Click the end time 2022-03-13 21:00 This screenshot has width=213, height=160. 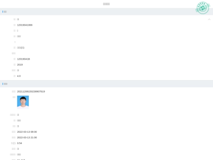click(x=27, y=137)
